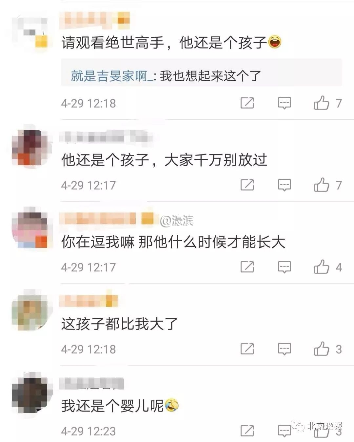This screenshot has height=442, width=354.
Task: View avatar of the 你在逗我嘛 commenter
Action: (30, 230)
